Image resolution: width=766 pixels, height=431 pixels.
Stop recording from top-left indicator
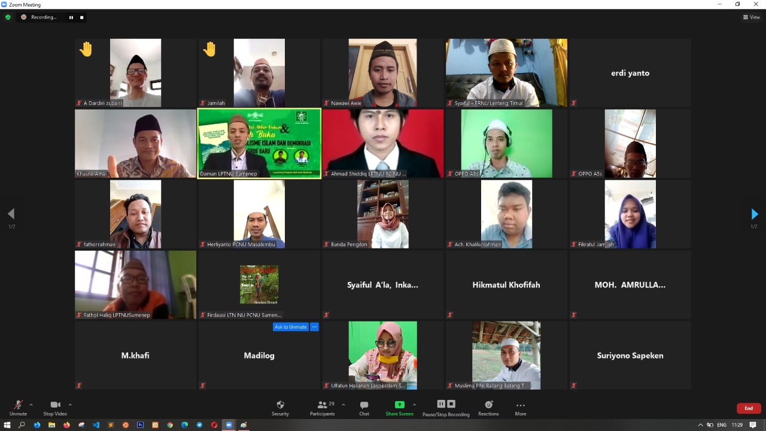(82, 17)
